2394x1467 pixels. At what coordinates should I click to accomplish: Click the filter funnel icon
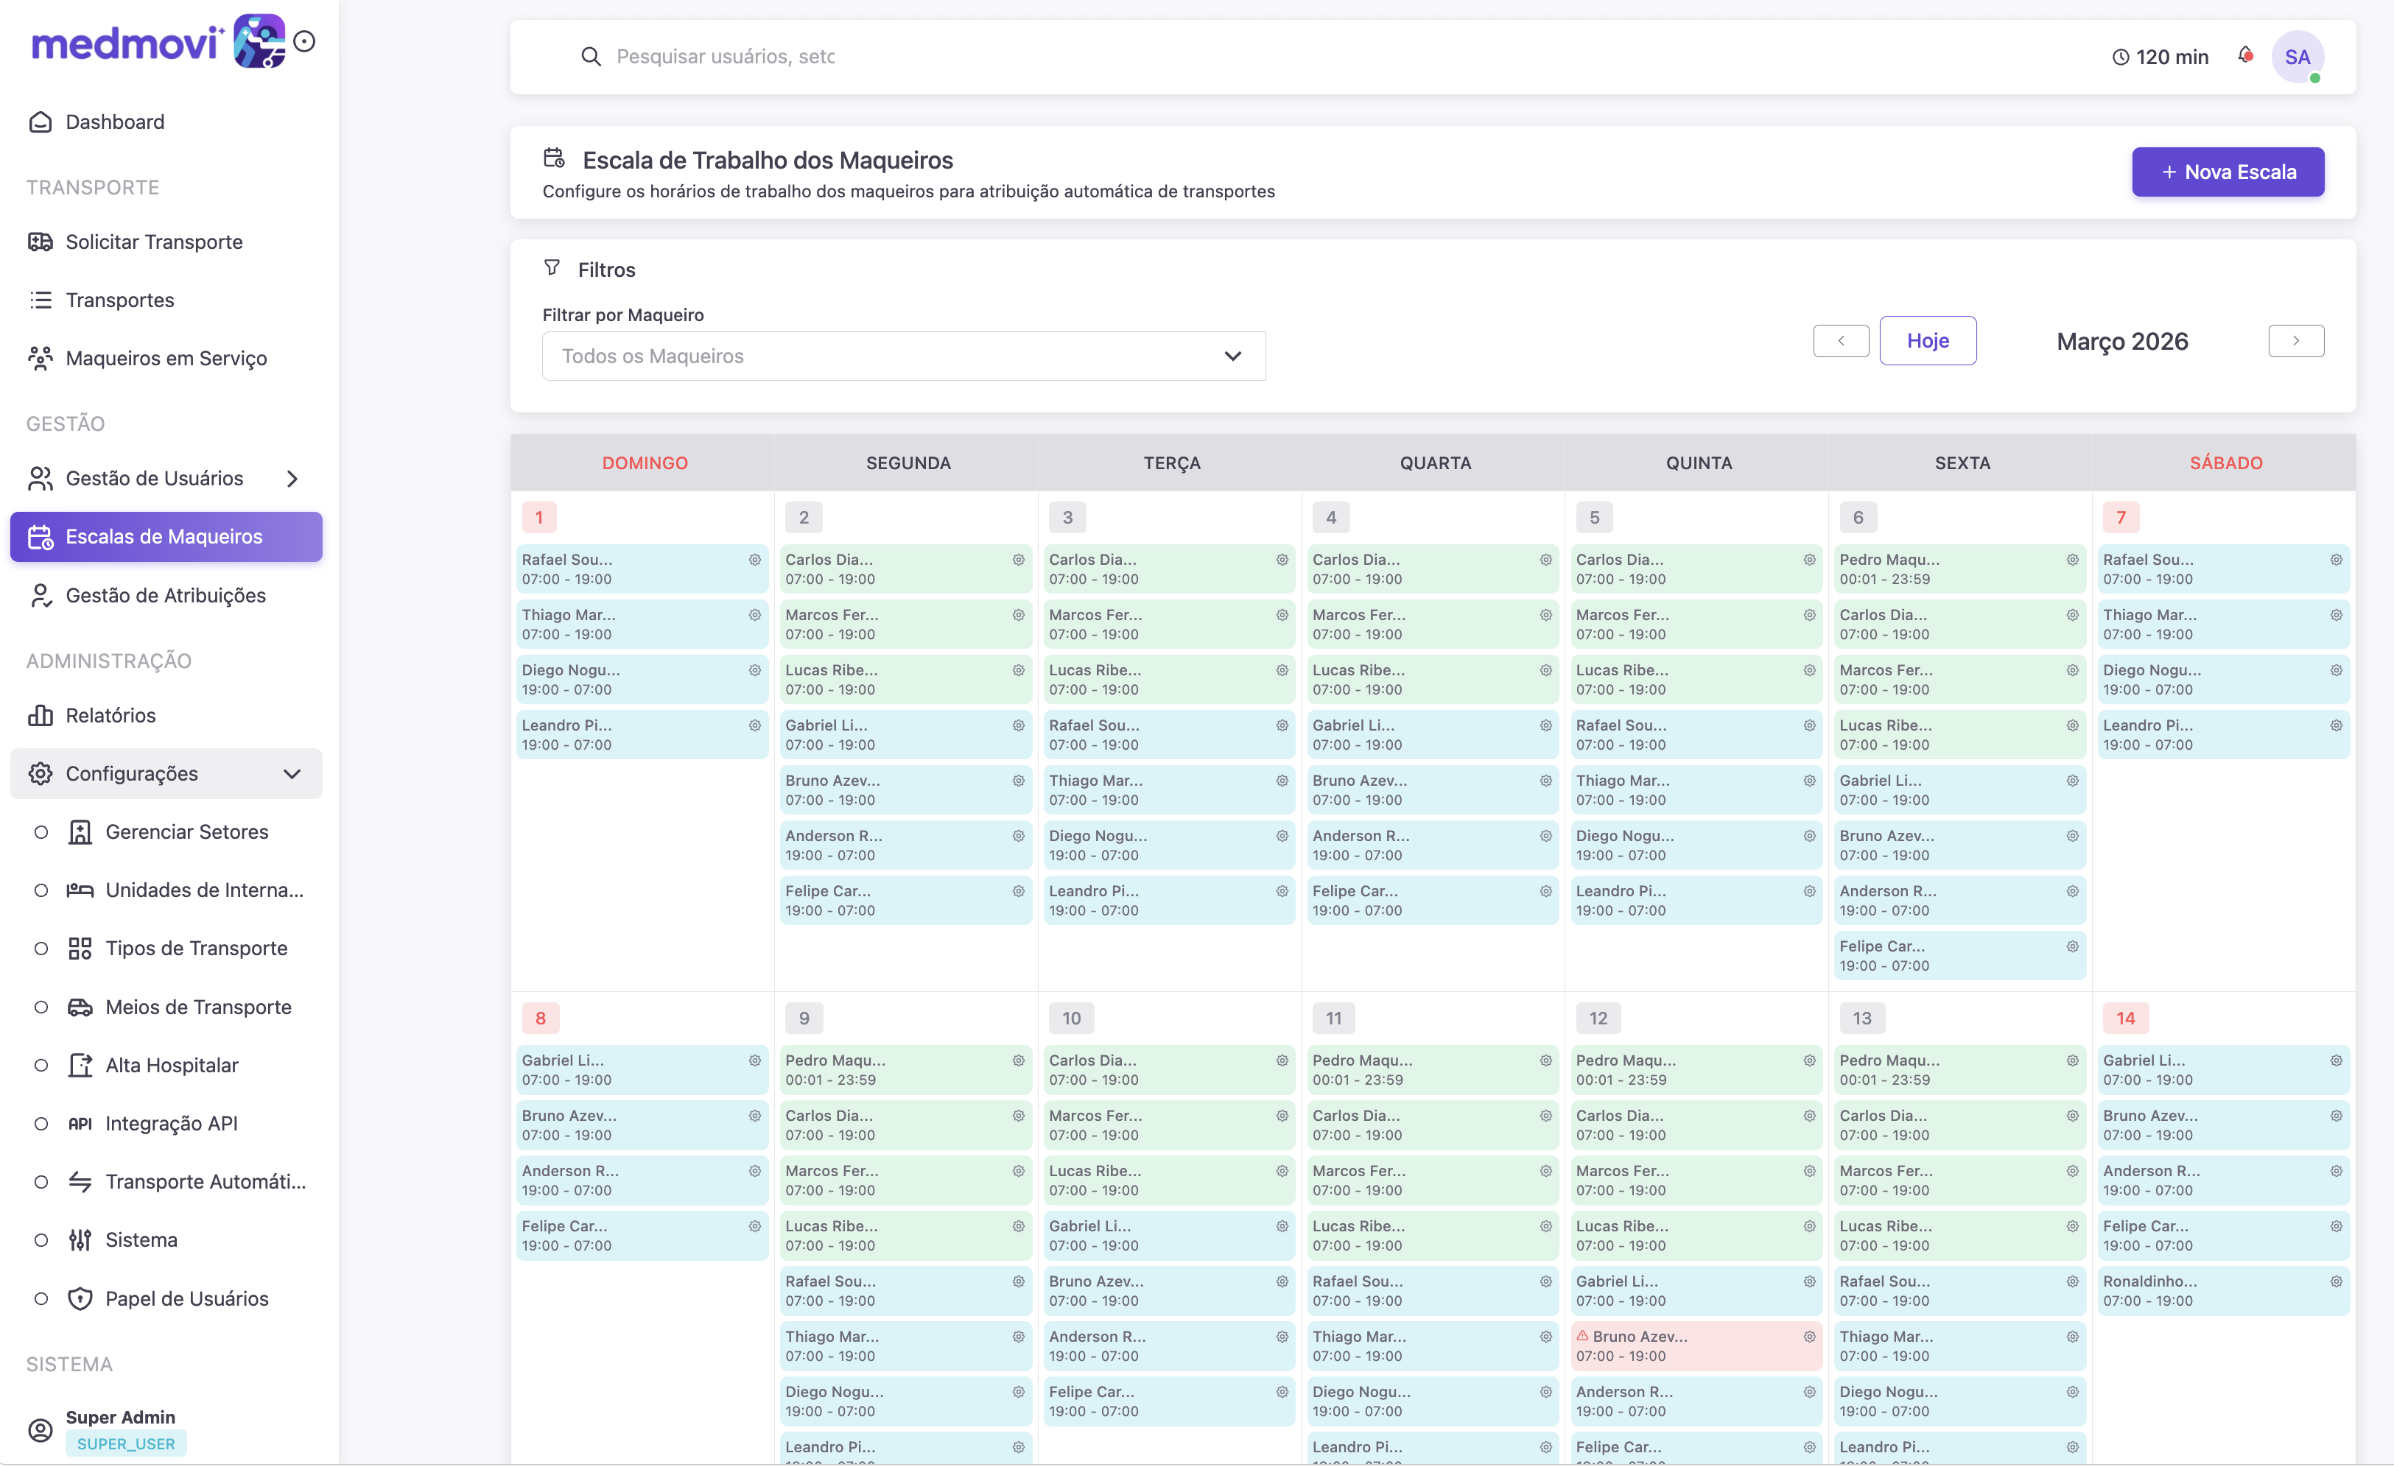(x=552, y=267)
